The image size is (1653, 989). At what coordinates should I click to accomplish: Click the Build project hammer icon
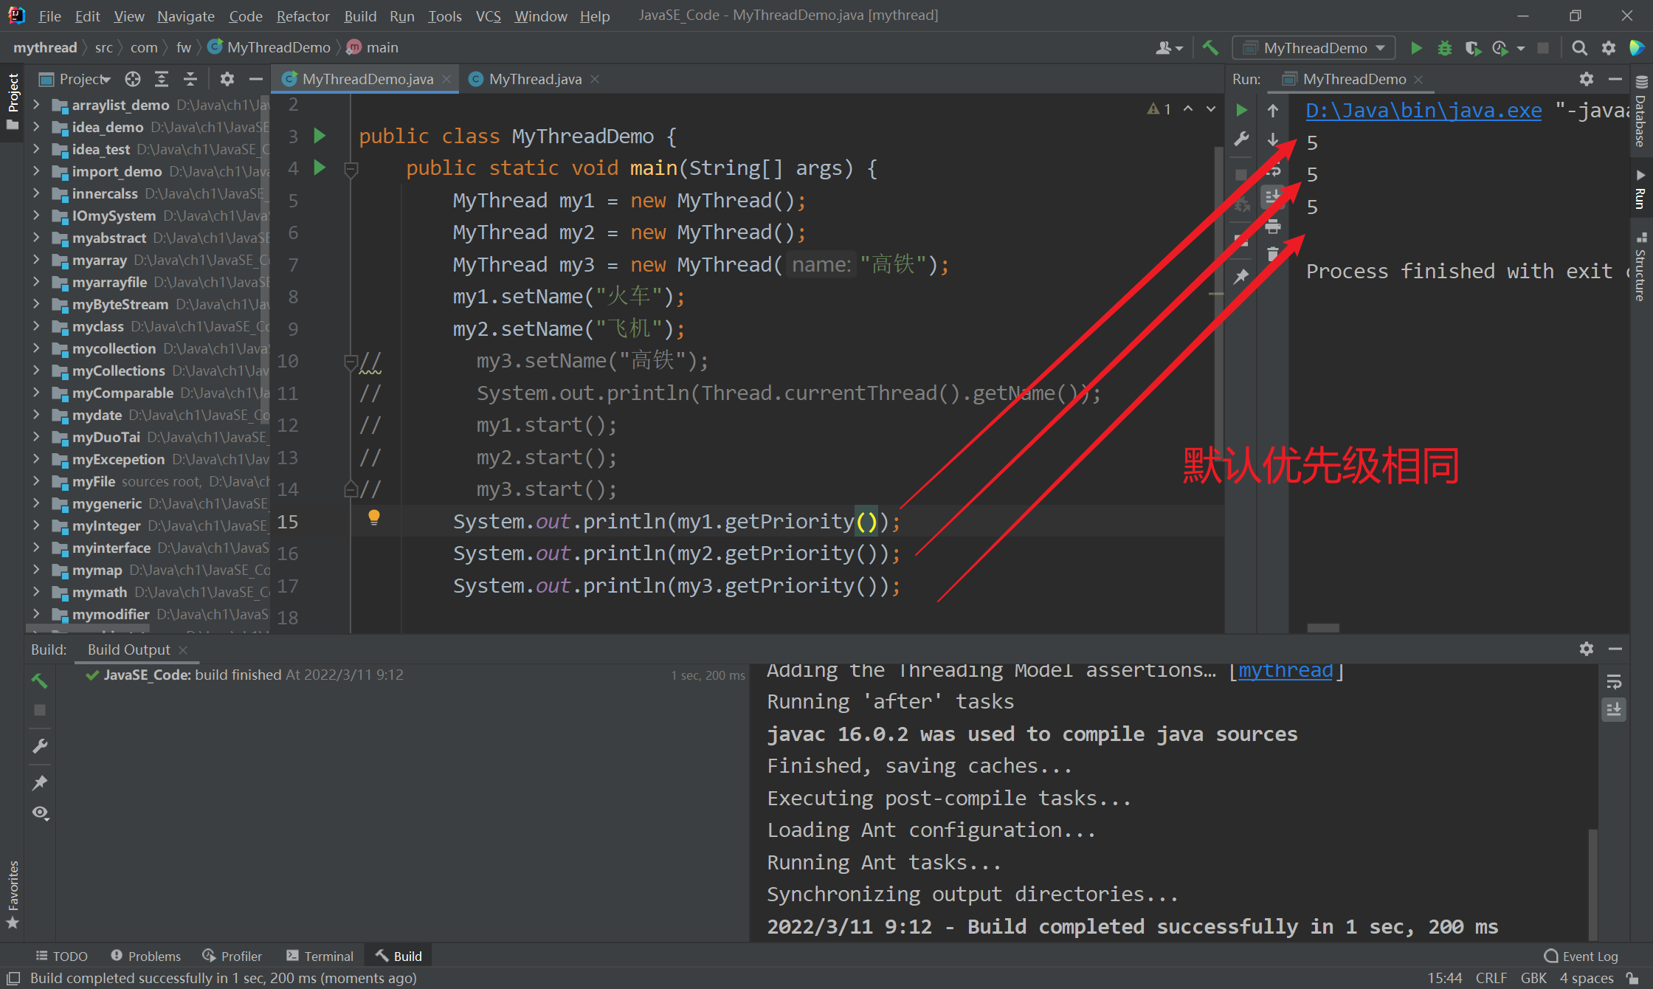pos(1210,48)
